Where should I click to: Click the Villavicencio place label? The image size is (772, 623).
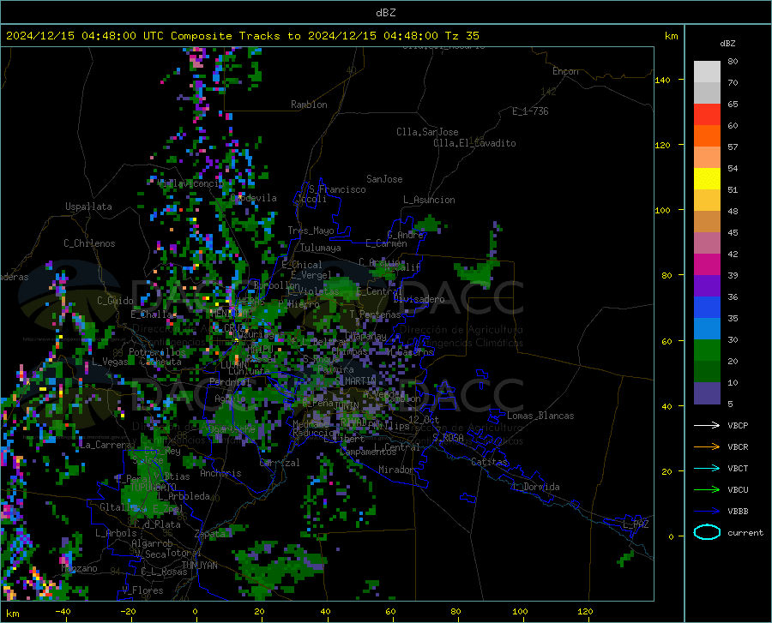coord(190,184)
